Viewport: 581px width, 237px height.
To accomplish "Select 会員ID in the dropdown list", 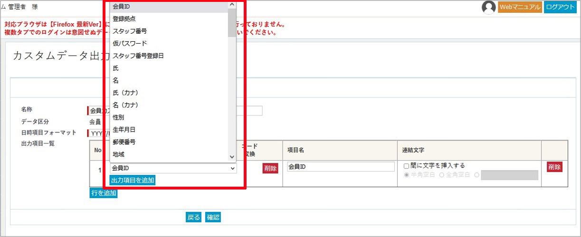I will coord(169,6).
